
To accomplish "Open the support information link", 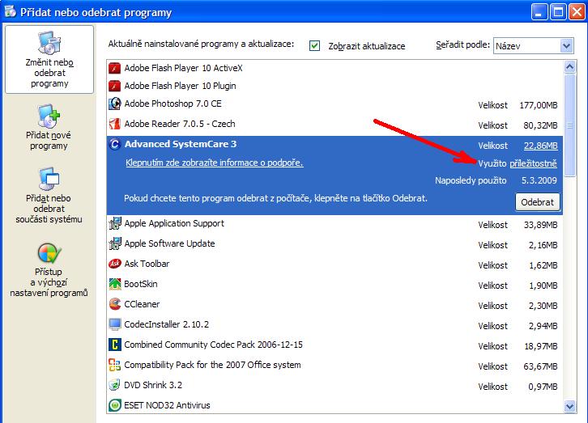I will (x=214, y=163).
